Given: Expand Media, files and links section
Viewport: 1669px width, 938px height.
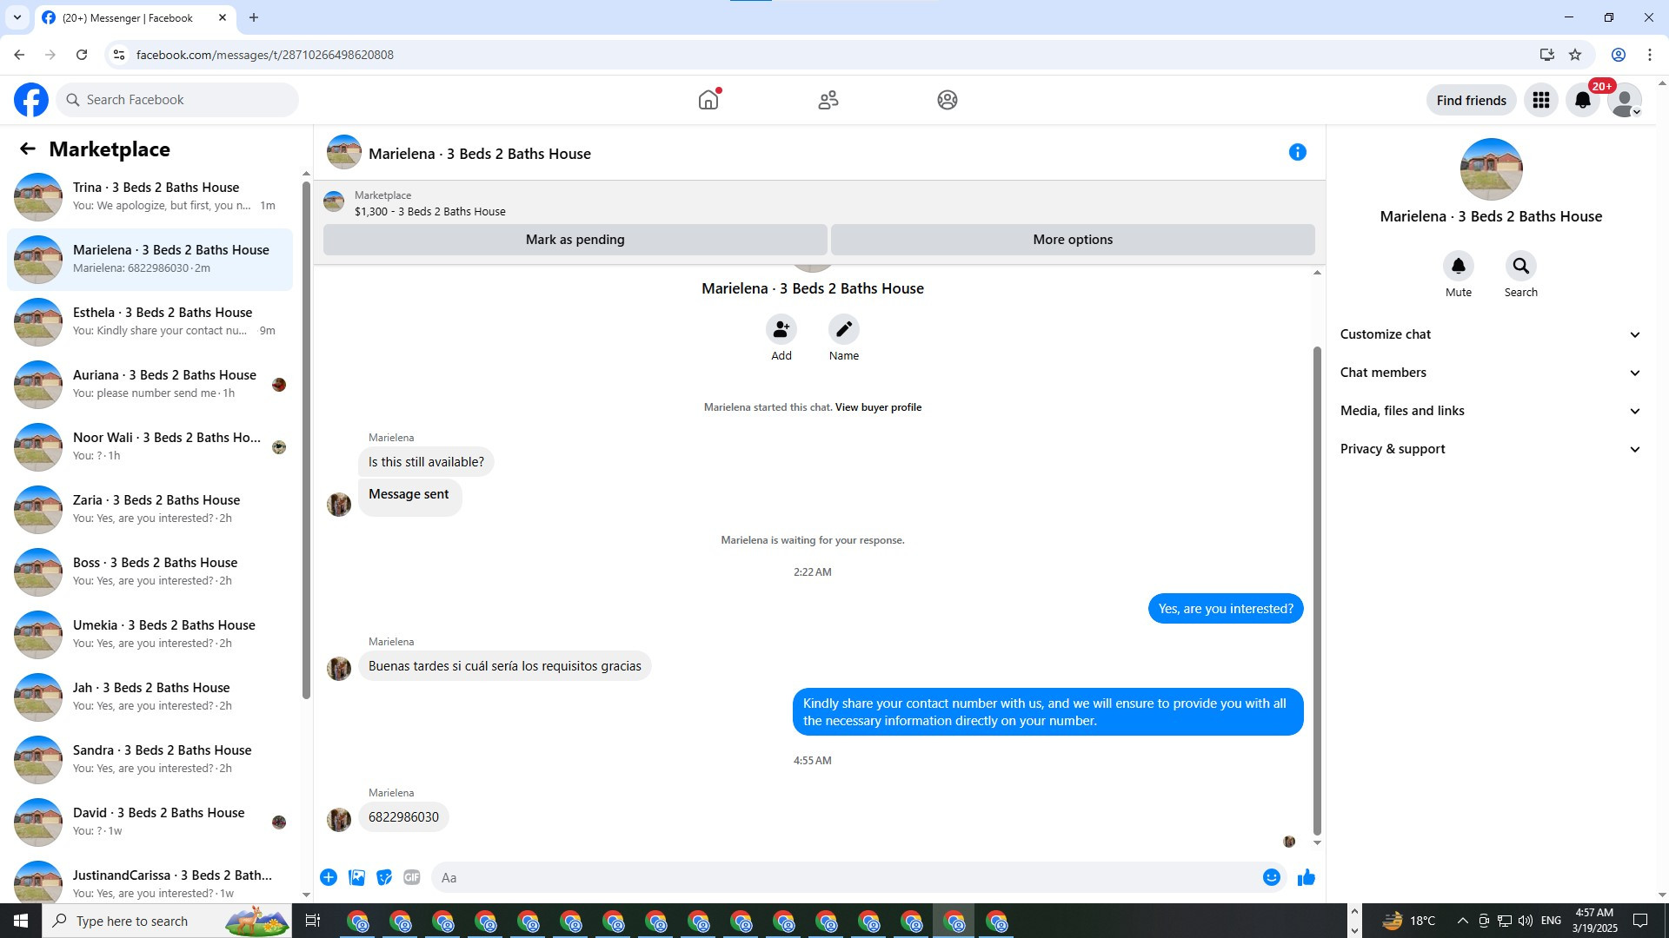Looking at the screenshot, I should click(1491, 411).
